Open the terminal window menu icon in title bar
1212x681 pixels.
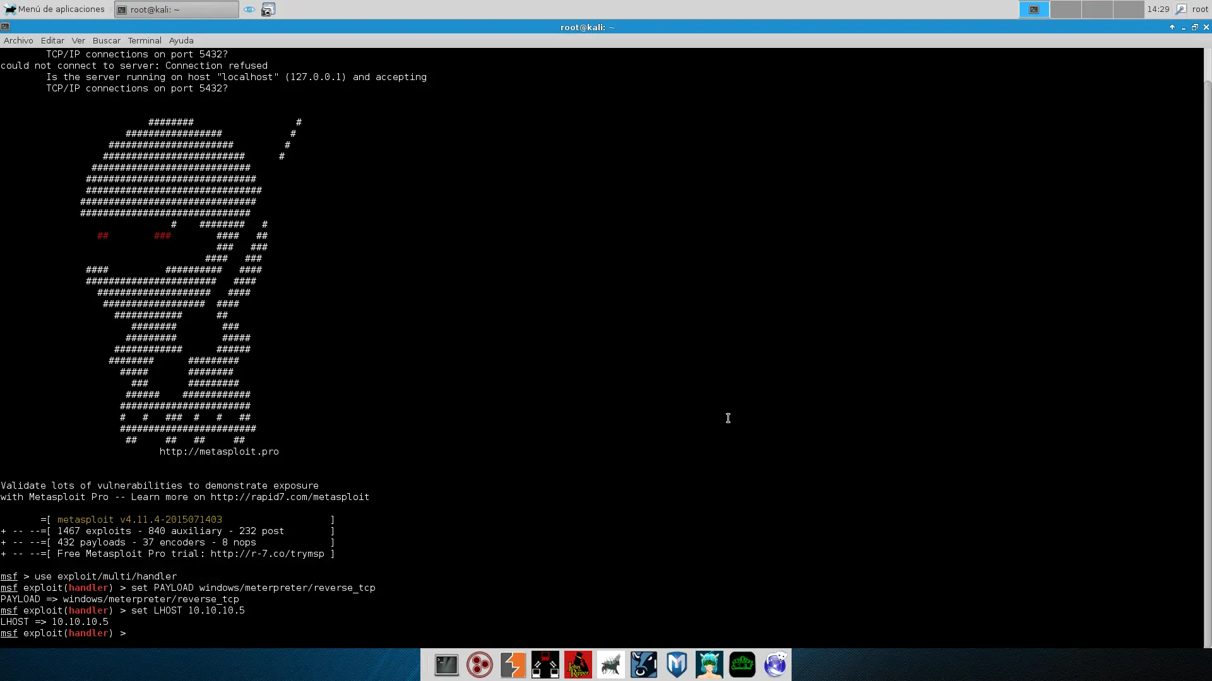point(5,26)
